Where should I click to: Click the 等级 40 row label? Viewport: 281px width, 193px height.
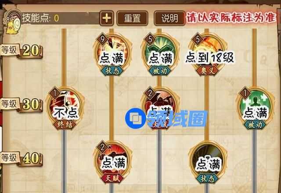(x=22, y=159)
